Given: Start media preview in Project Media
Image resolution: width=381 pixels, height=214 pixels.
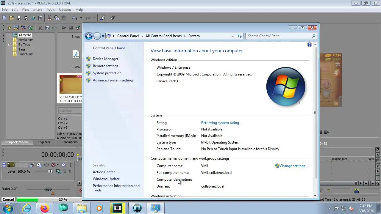Looking at the screenshot, I should coord(64,28).
